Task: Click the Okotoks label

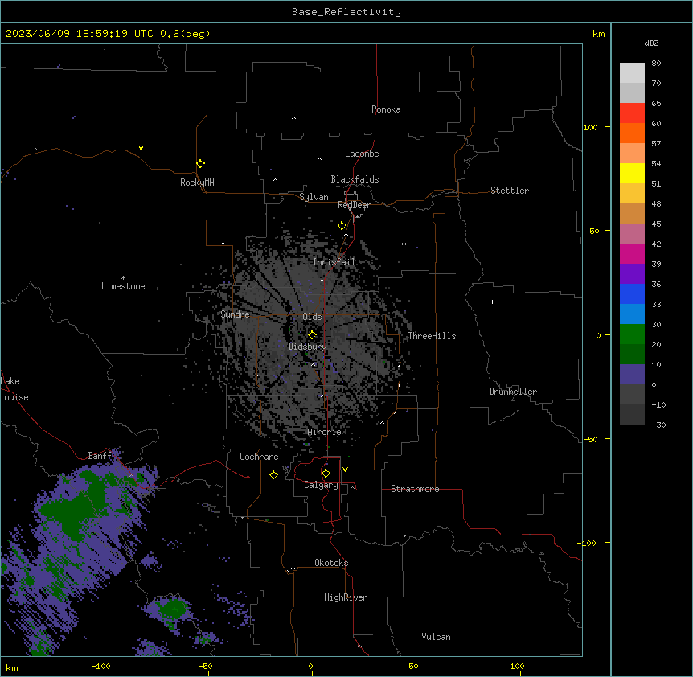Action: [331, 563]
